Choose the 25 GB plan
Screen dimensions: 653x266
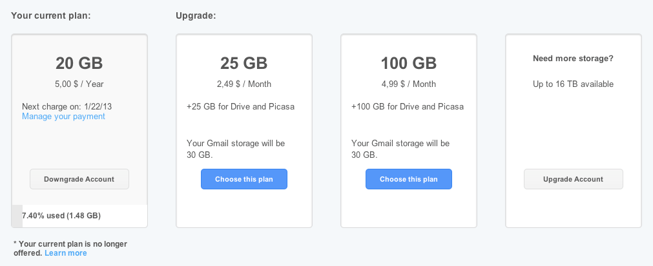[x=244, y=179]
